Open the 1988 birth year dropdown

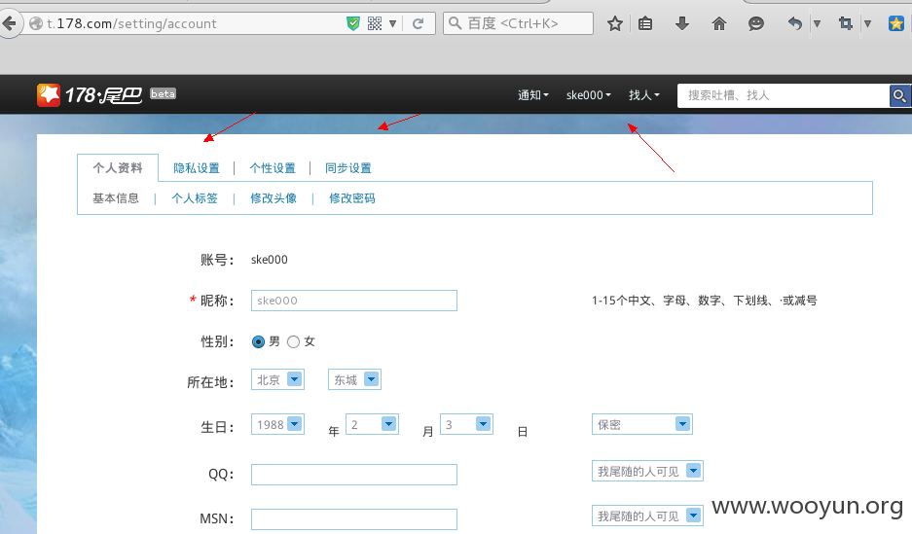click(x=277, y=424)
